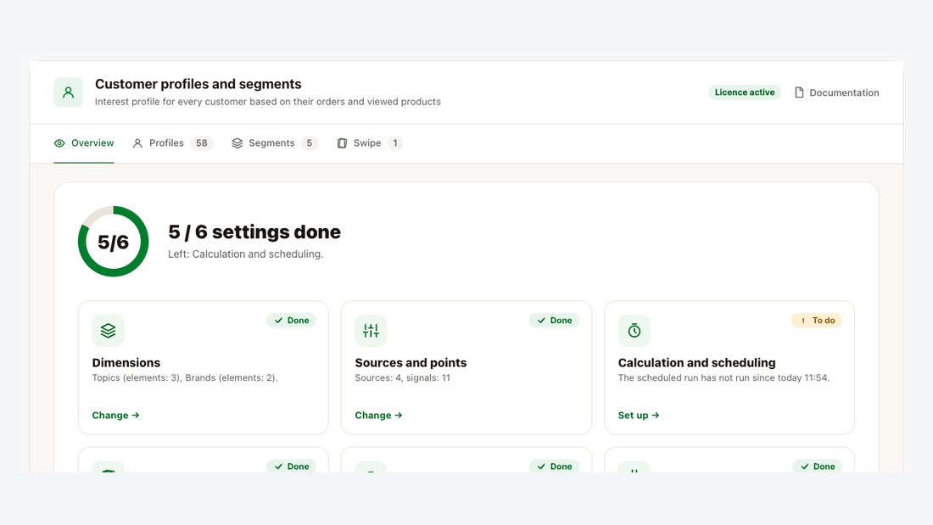Click 'Topics (elements: 3), Brands' description text
This screenshot has width=933, height=525.
pyautogui.click(x=184, y=378)
